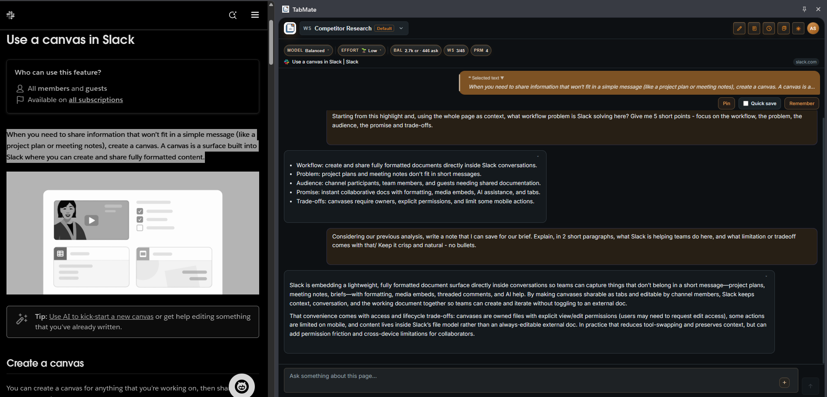
Task: Open the saved pages library icon
Action: (x=784, y=28)
